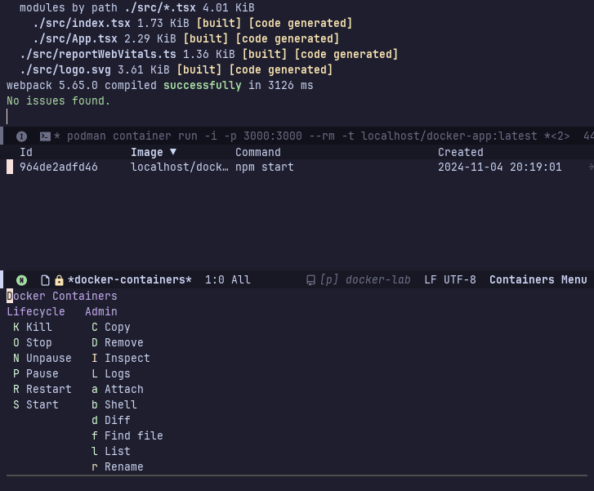This screenshot has width=594, height=491.
Task: Click the terminal icon in podman modeline
Action: coord(46,136)
